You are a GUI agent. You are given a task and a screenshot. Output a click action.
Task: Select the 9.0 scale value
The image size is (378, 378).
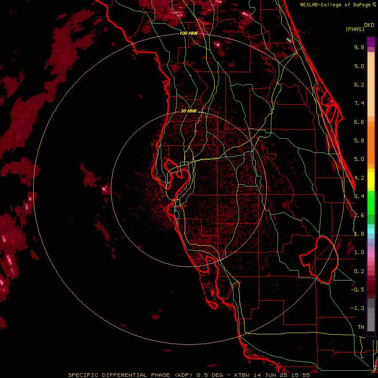[x=359, y=66]
